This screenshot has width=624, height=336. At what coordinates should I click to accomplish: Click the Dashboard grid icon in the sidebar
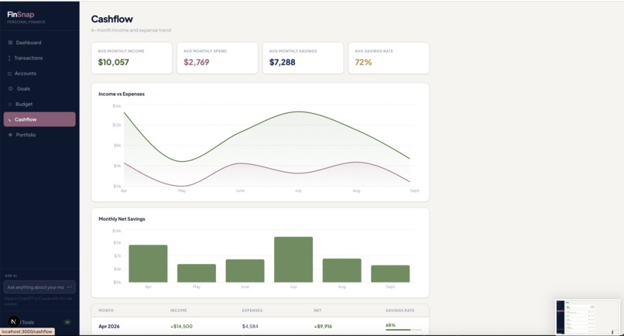coord(10,43)
